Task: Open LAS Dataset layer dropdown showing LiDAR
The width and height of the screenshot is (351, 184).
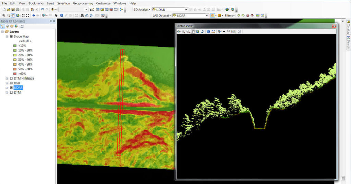Action: point(207,15)
